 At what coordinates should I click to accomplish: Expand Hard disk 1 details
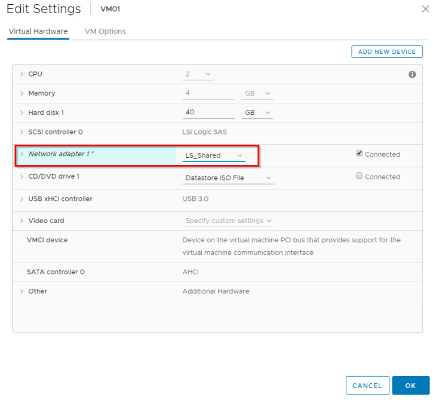click(x=22, y=112)
